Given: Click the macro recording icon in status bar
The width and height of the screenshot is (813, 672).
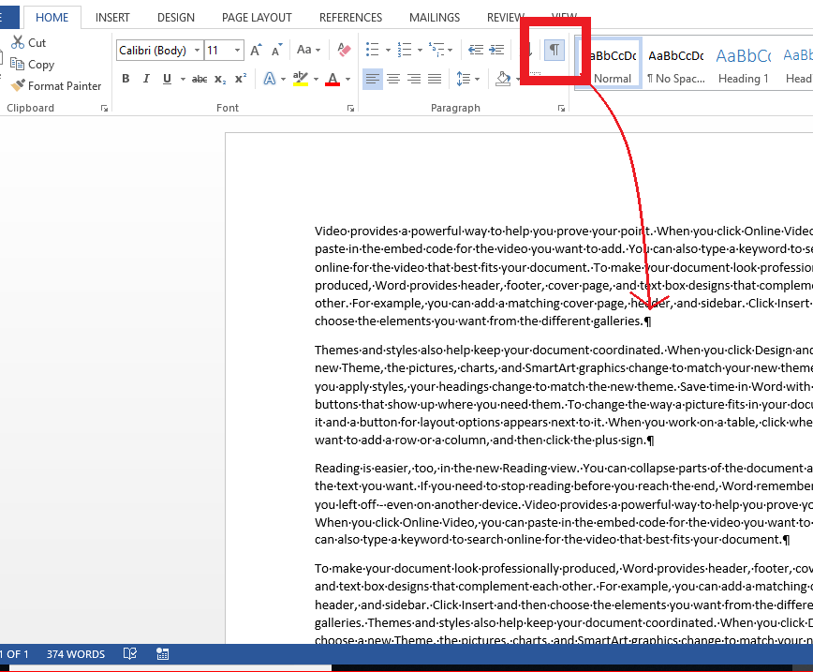Looking at the screenshot, I should tap(162, 654).
